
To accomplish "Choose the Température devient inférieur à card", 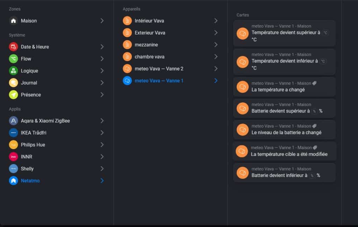I will [284, 62].
